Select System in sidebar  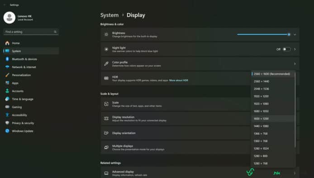[31, 51]
